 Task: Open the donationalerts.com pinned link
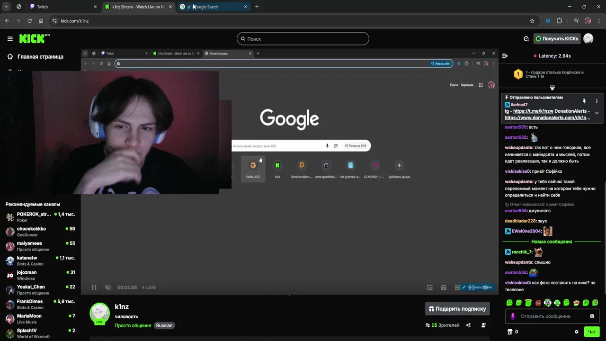tap(547, 118)
